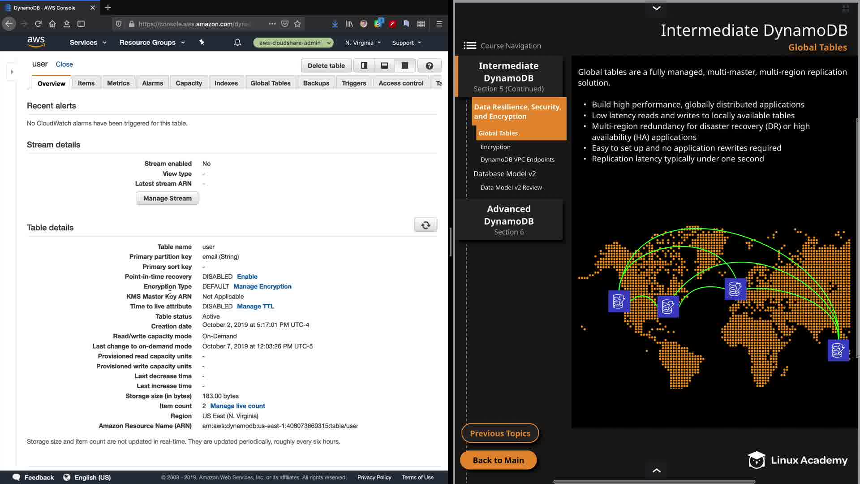This screenshot has width=860, height=484.
Task: Click the Course Navigation hamburger icon
Action: (x=469, y=46)
